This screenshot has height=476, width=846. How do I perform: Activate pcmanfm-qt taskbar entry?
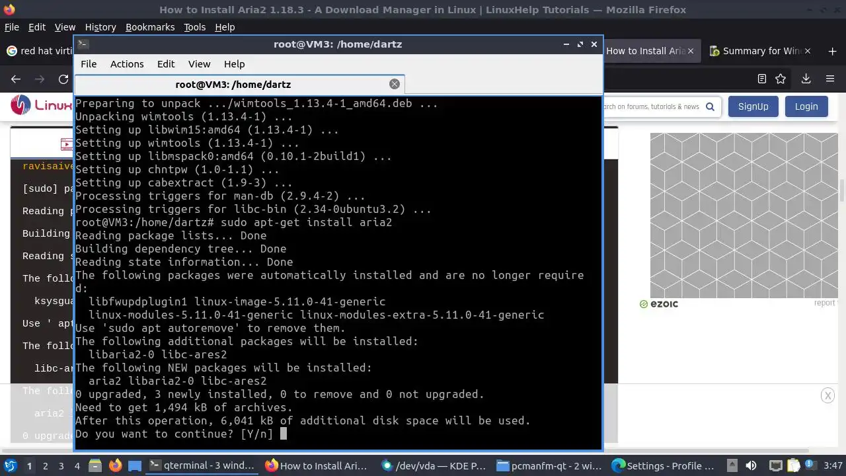[550, 465]
